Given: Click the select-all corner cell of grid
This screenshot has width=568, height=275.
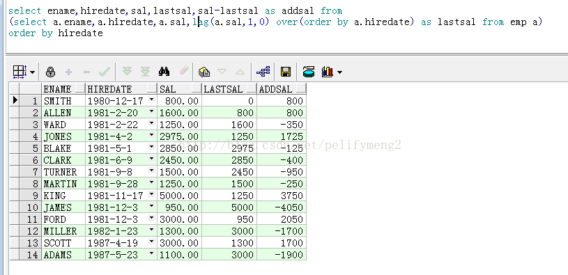Looking at the screenshot, I should (15, 88).
